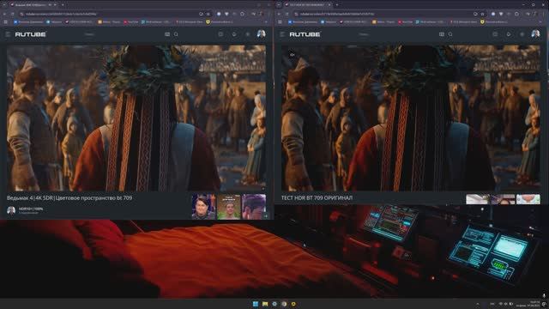Viewport: 549px width, 309px height.
Task: Open the profile avatar in left RUTUBE window
Action: (261, 34)
